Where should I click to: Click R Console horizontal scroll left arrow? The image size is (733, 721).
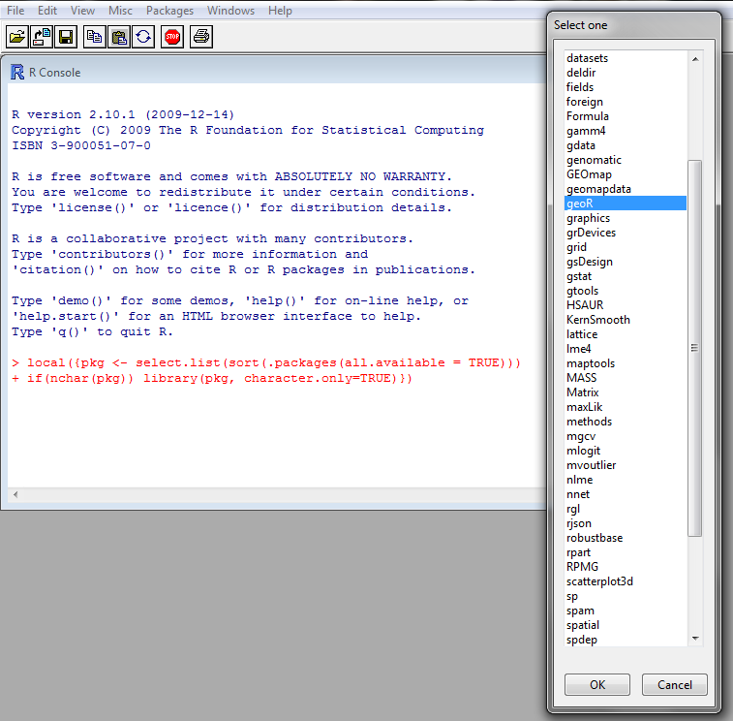15,494
